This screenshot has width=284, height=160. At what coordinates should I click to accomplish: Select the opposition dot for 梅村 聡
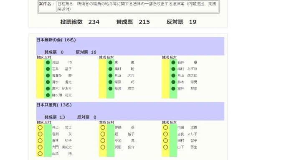pos(110,69)
